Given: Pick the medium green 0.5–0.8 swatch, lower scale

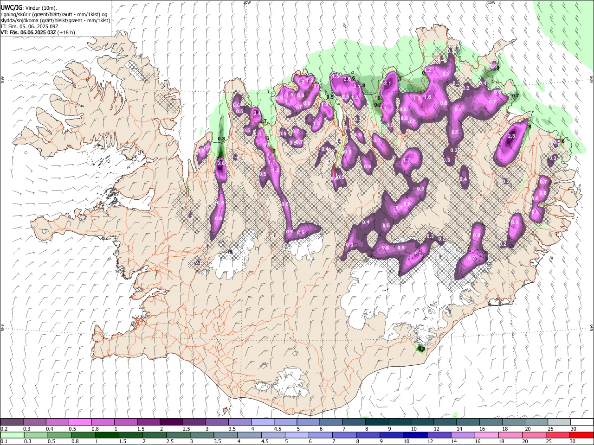Looking at the screenshot, I should point(59,435).
